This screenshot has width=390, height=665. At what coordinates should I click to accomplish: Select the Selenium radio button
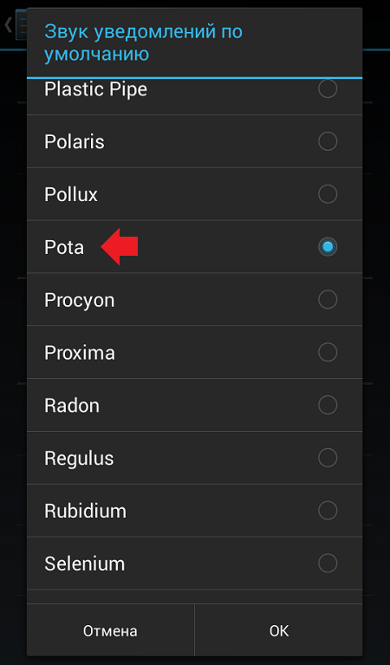(328, 564)
